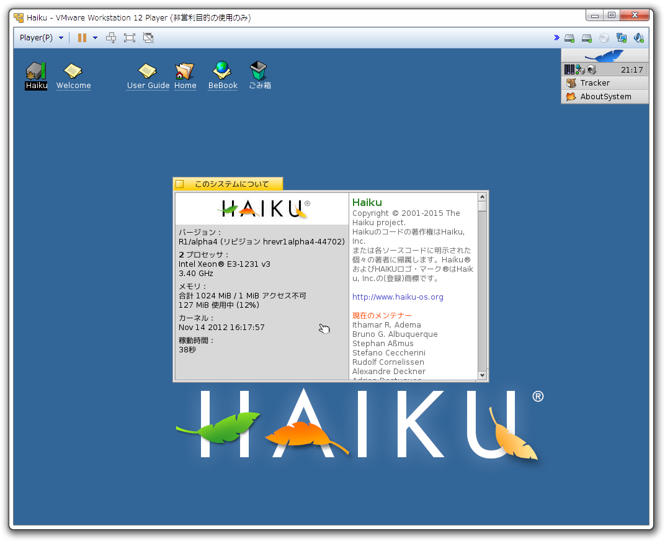Image resolution: width=665 pixels, height=541 pixels.
Task: Click the このシステムについて window title tab
Action: click(x=231, y=184)
